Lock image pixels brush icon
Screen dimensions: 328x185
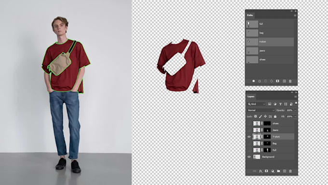tap(260, 116)
